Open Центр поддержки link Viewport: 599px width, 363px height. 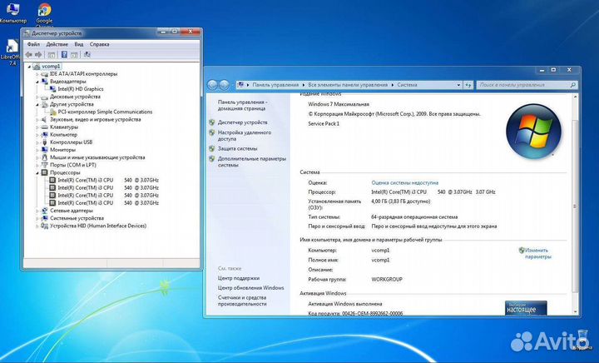239,278
